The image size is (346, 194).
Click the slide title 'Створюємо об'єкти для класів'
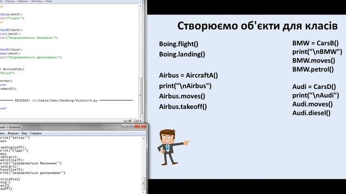pos(257,26)
